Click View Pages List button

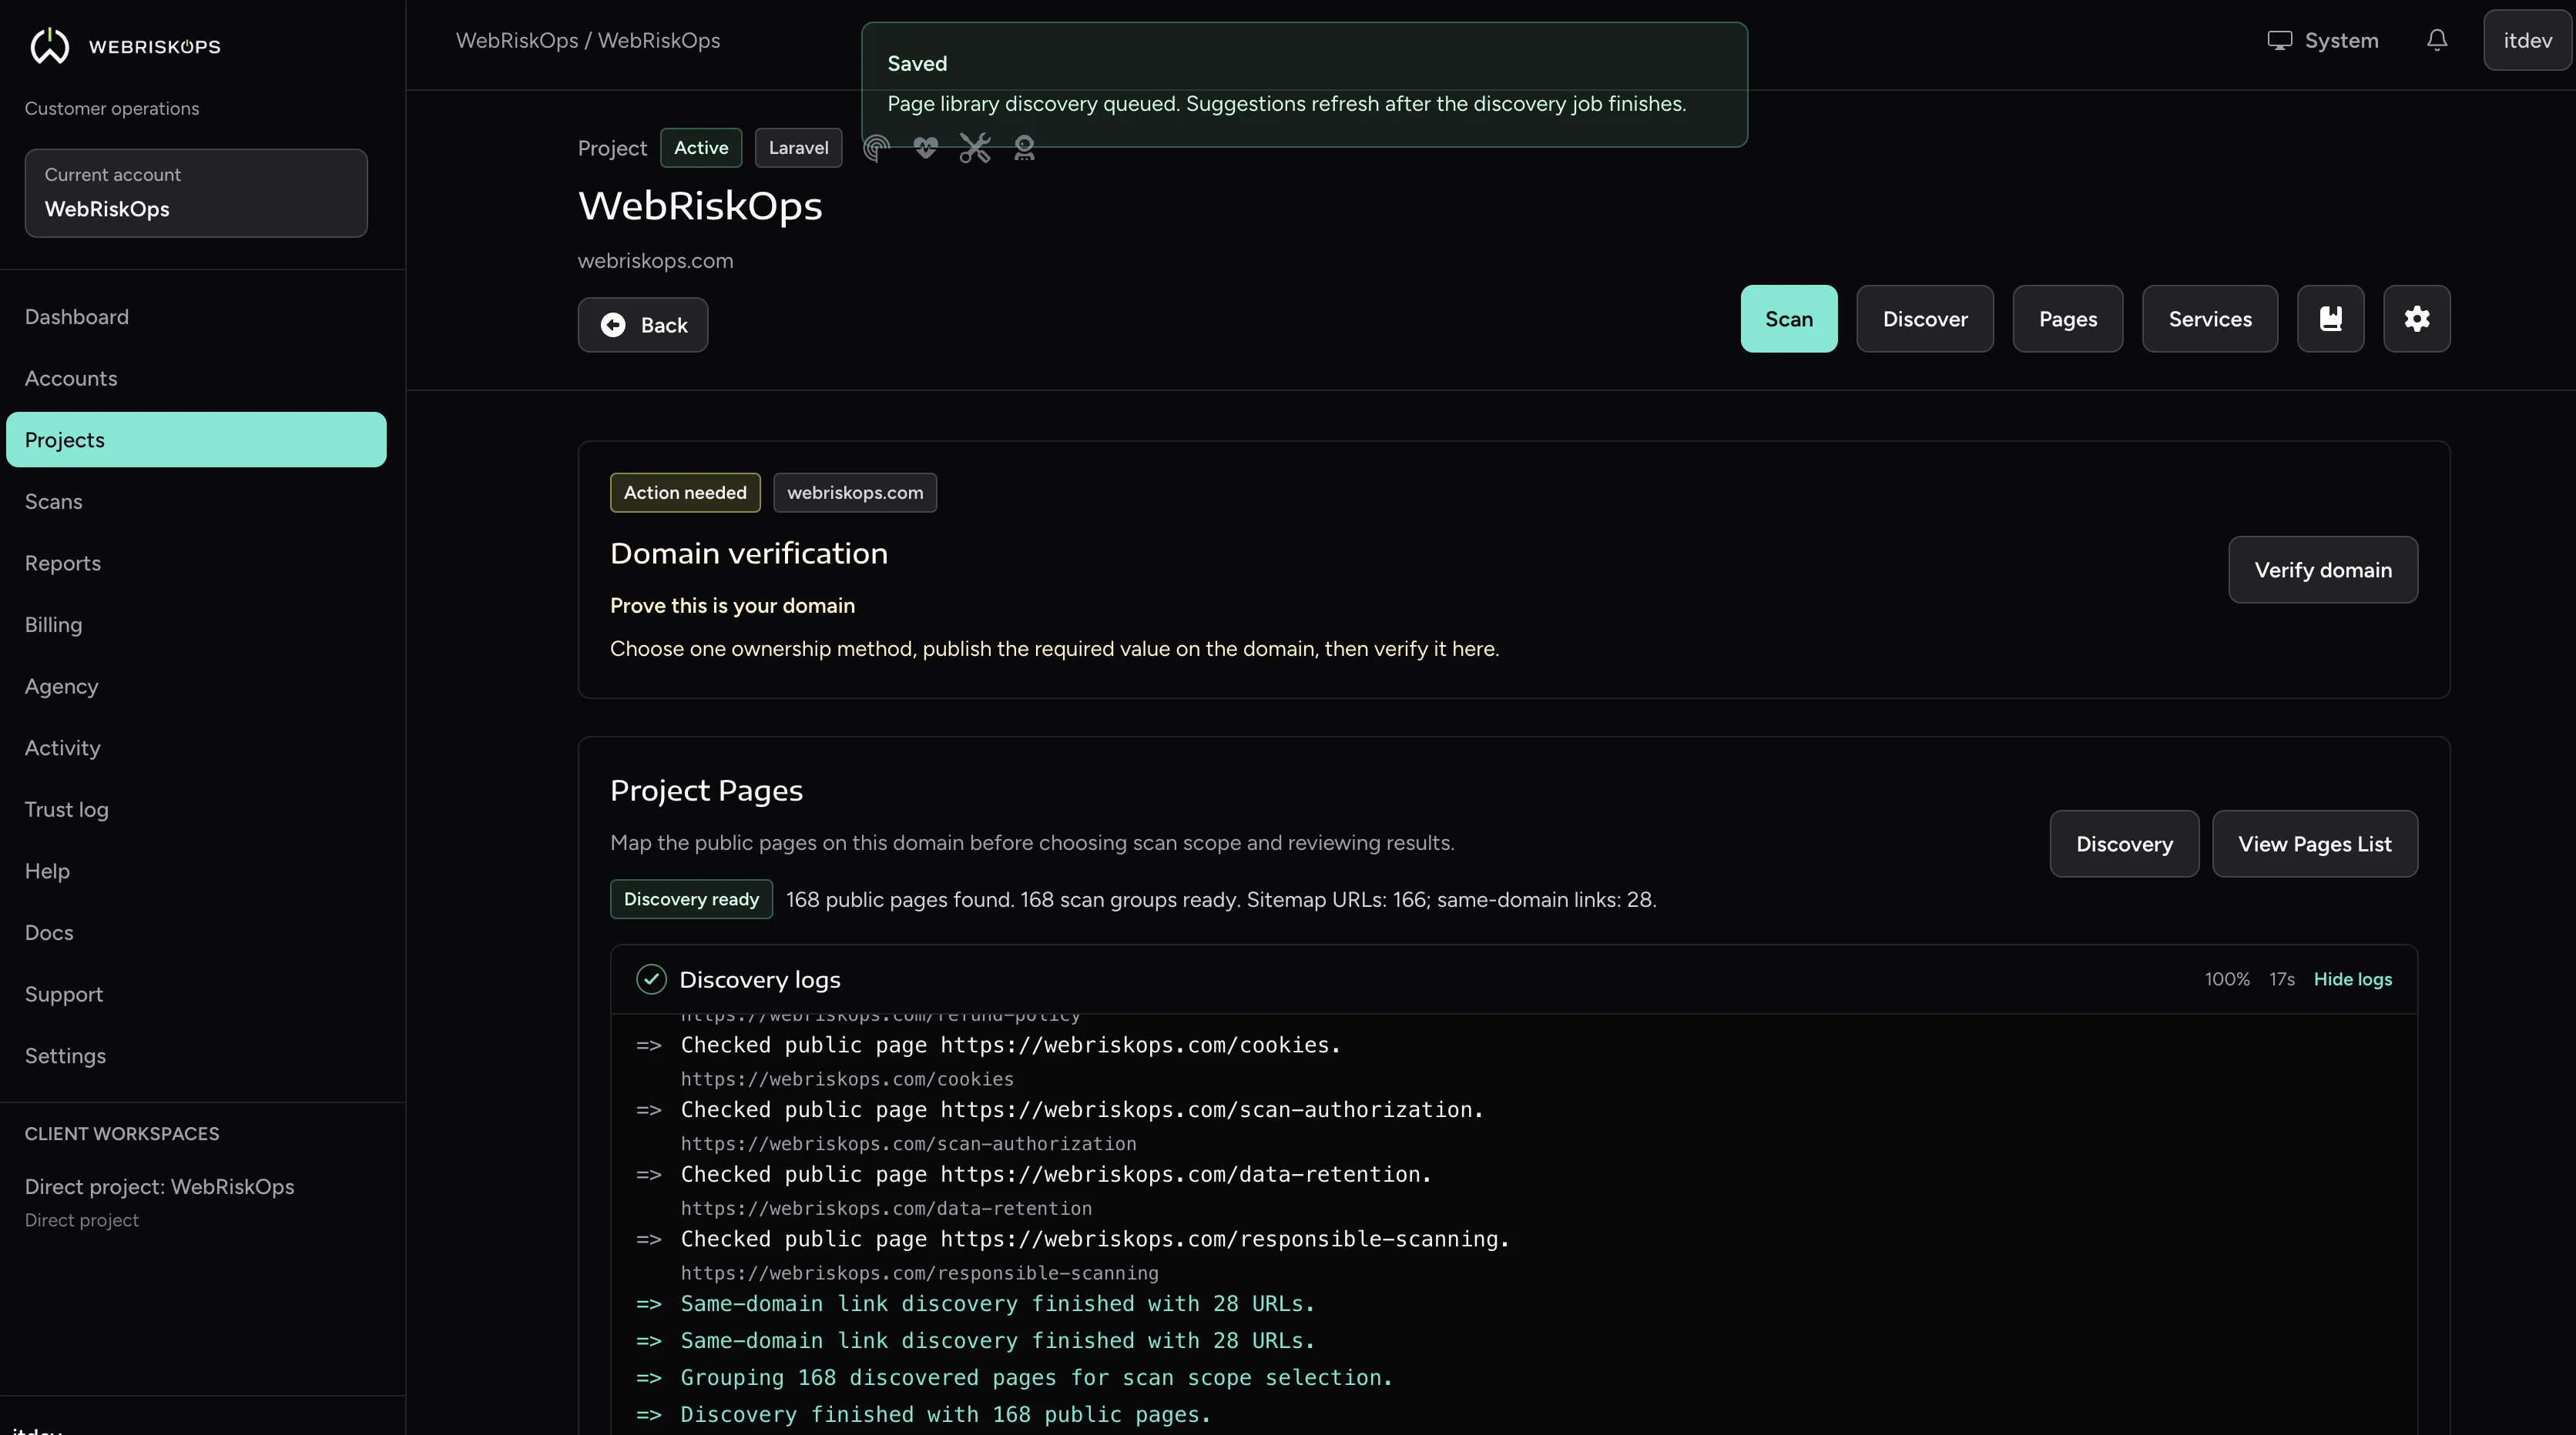[x=2314, y=844]
